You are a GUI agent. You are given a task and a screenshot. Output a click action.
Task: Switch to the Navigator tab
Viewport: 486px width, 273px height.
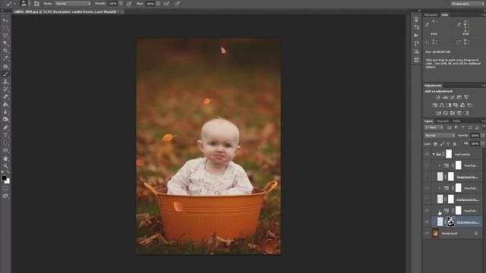click(x=431, y=15)
